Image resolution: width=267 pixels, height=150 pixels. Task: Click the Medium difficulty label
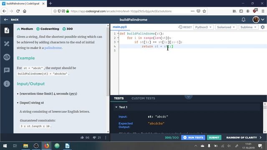coord(25,29)
